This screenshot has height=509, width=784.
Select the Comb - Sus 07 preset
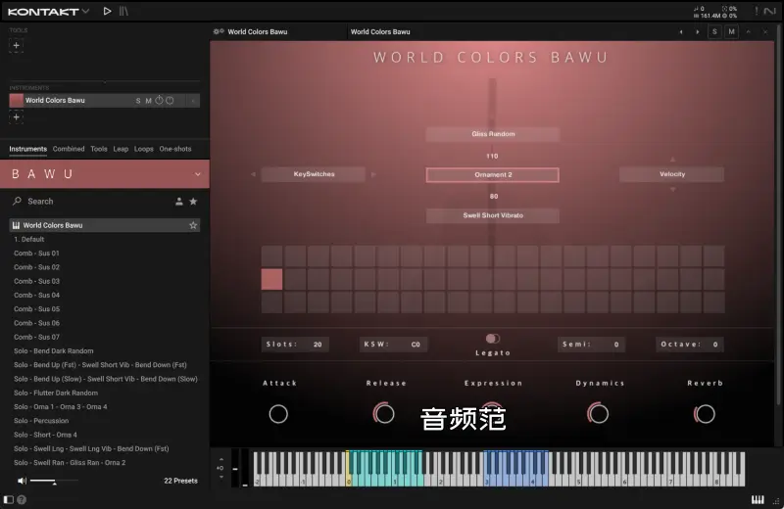coord(36,337)
